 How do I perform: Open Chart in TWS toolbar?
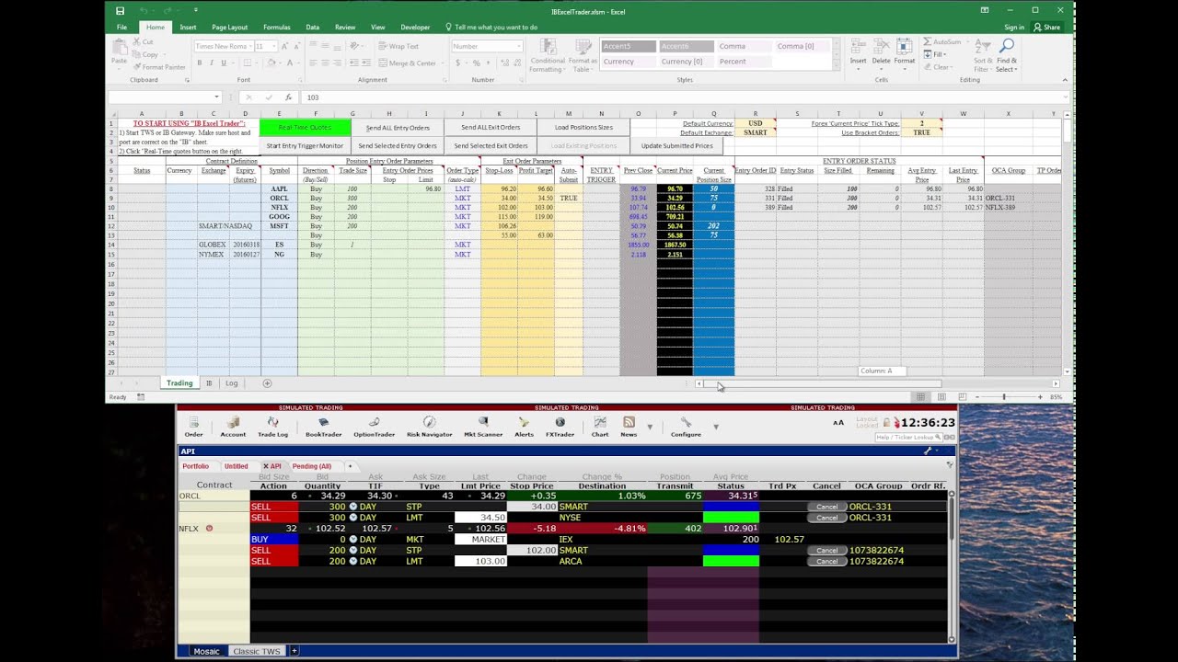pos(600,426)
